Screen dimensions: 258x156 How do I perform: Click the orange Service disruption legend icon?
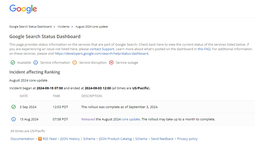coord(75,62)
